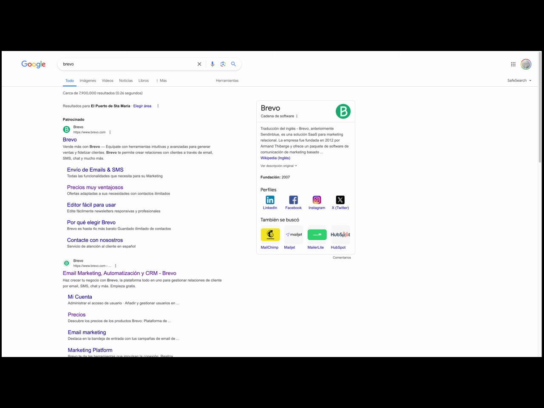Click 'Cerca de 7,900,000 resultados' text
Viewport: 544px width, 408px height.
[x=89, y=93]
